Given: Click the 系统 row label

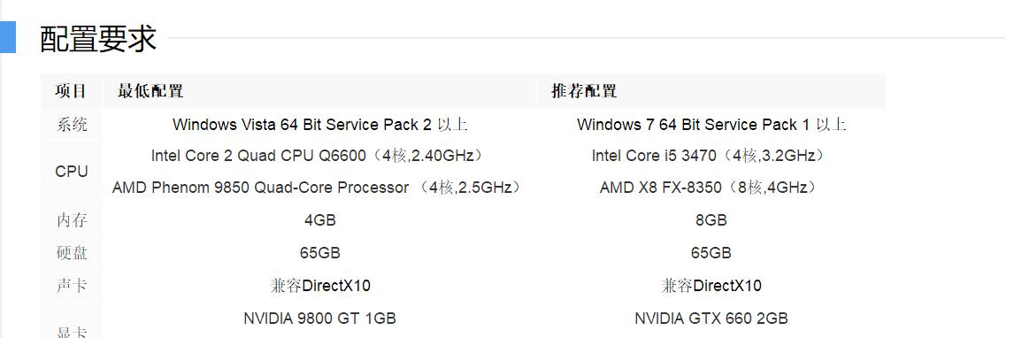Looking at the screenshot, I should coord(72,125).
